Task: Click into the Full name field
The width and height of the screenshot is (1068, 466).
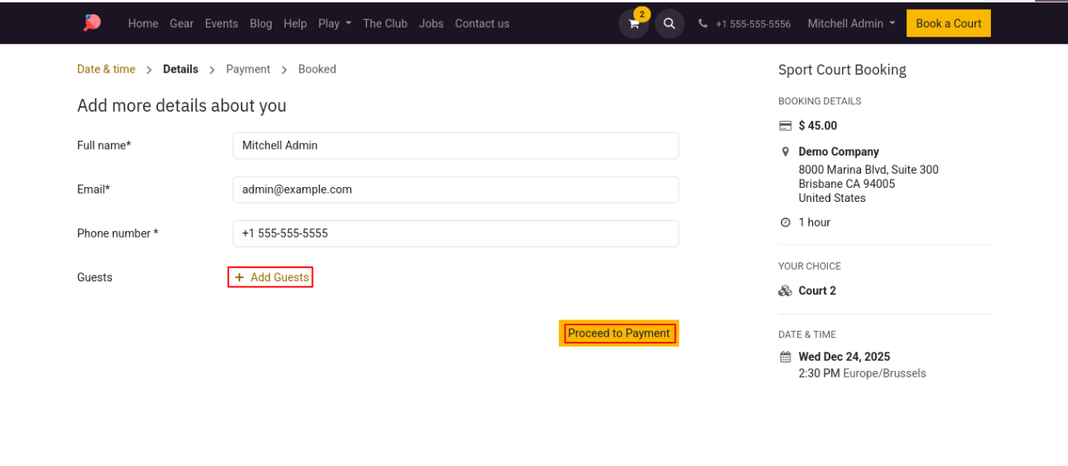Action: (x=455, y=146)
